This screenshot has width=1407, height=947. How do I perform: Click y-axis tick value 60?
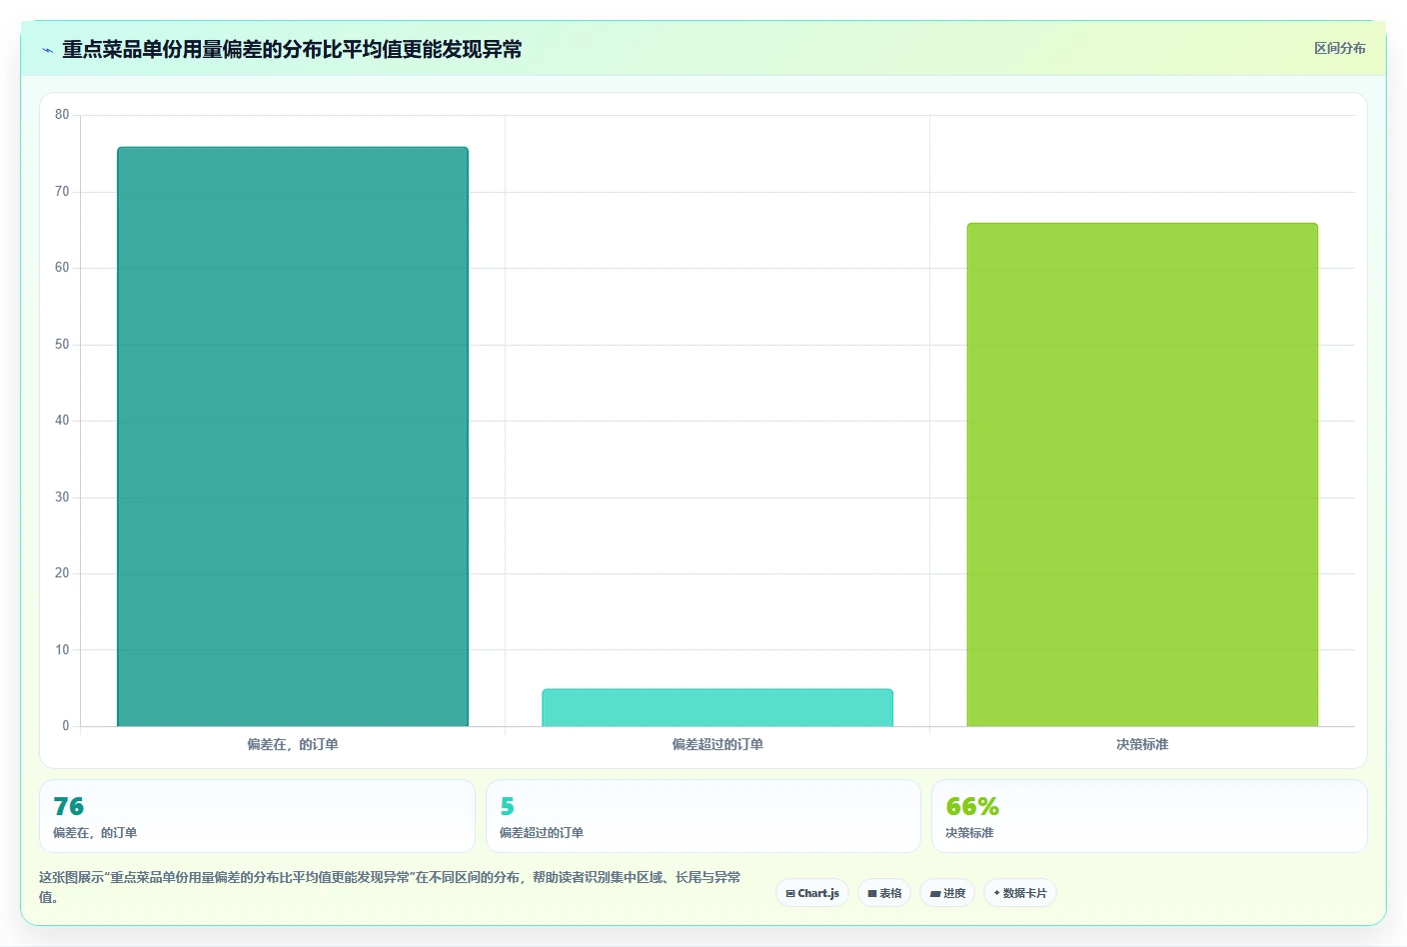pyautogui.click(x=62, y=268)
